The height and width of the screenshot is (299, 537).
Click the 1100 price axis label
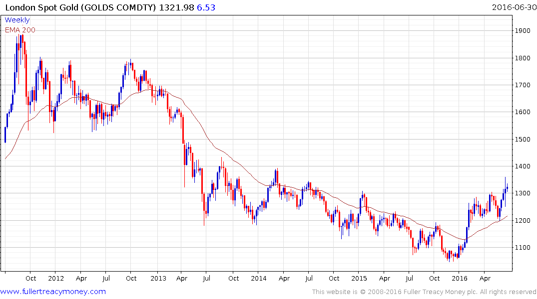523,248
